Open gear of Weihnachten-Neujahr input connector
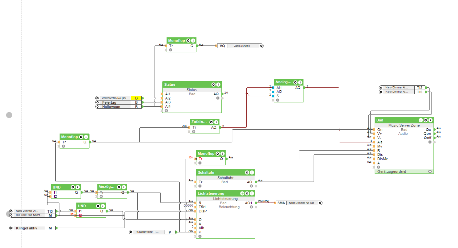 click(x=98, y=98)
